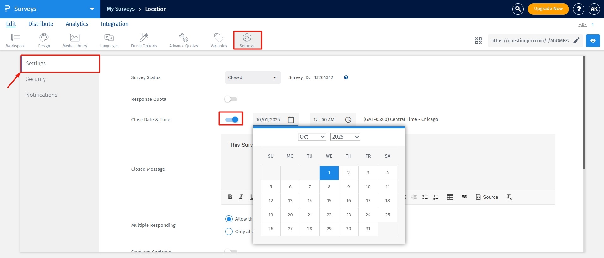Switch to the Distribute tab

pos(41,24)
